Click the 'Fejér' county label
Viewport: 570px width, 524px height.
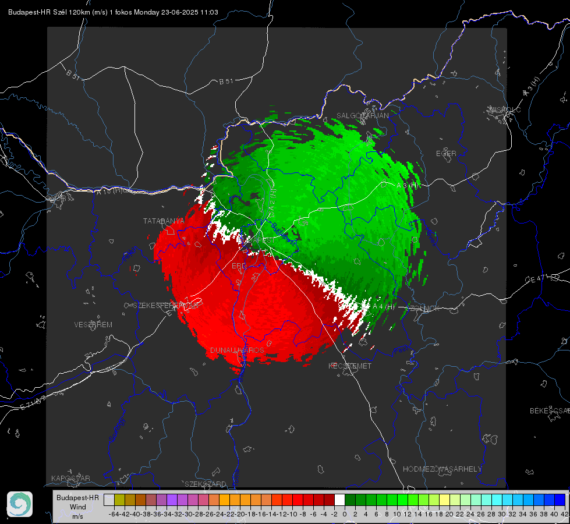(130, 254)
